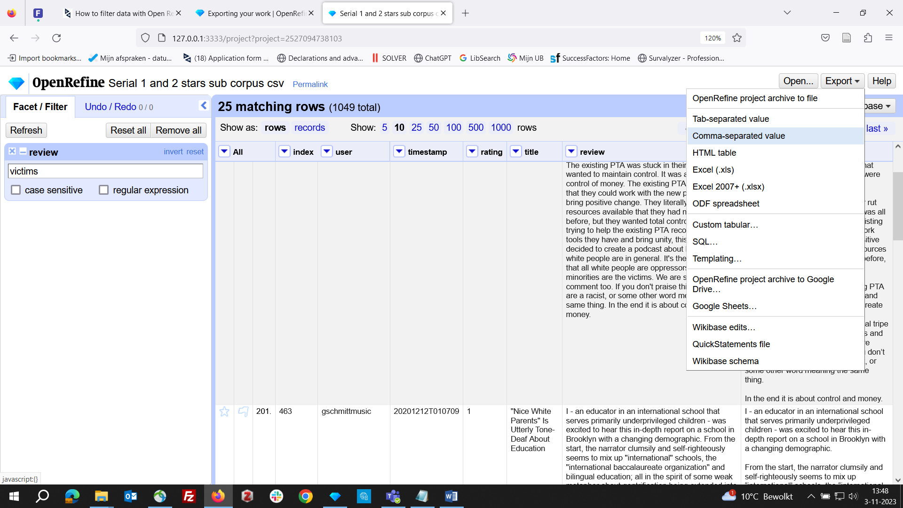
Task: Open the rating column dropdown menu
Action: (472, 151)
